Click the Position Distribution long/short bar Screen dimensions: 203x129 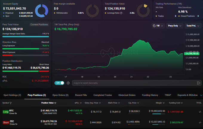[x=26, y=71]
